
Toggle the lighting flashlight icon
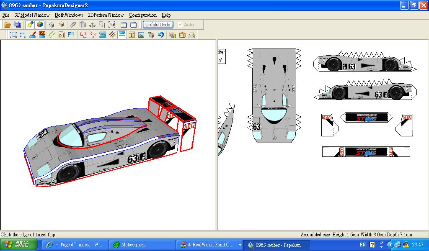tap(30, 25)
